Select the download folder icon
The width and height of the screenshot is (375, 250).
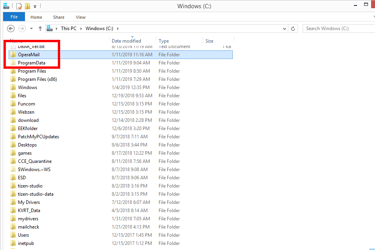point(13,120)
